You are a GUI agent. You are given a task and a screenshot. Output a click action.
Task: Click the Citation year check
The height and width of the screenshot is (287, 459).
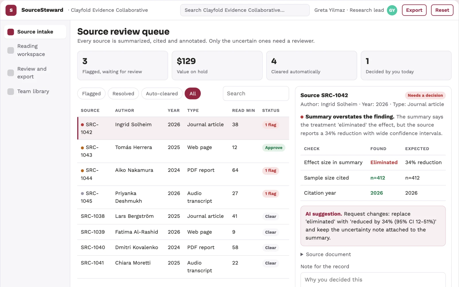pyautogui.click(x=320, y=193)
